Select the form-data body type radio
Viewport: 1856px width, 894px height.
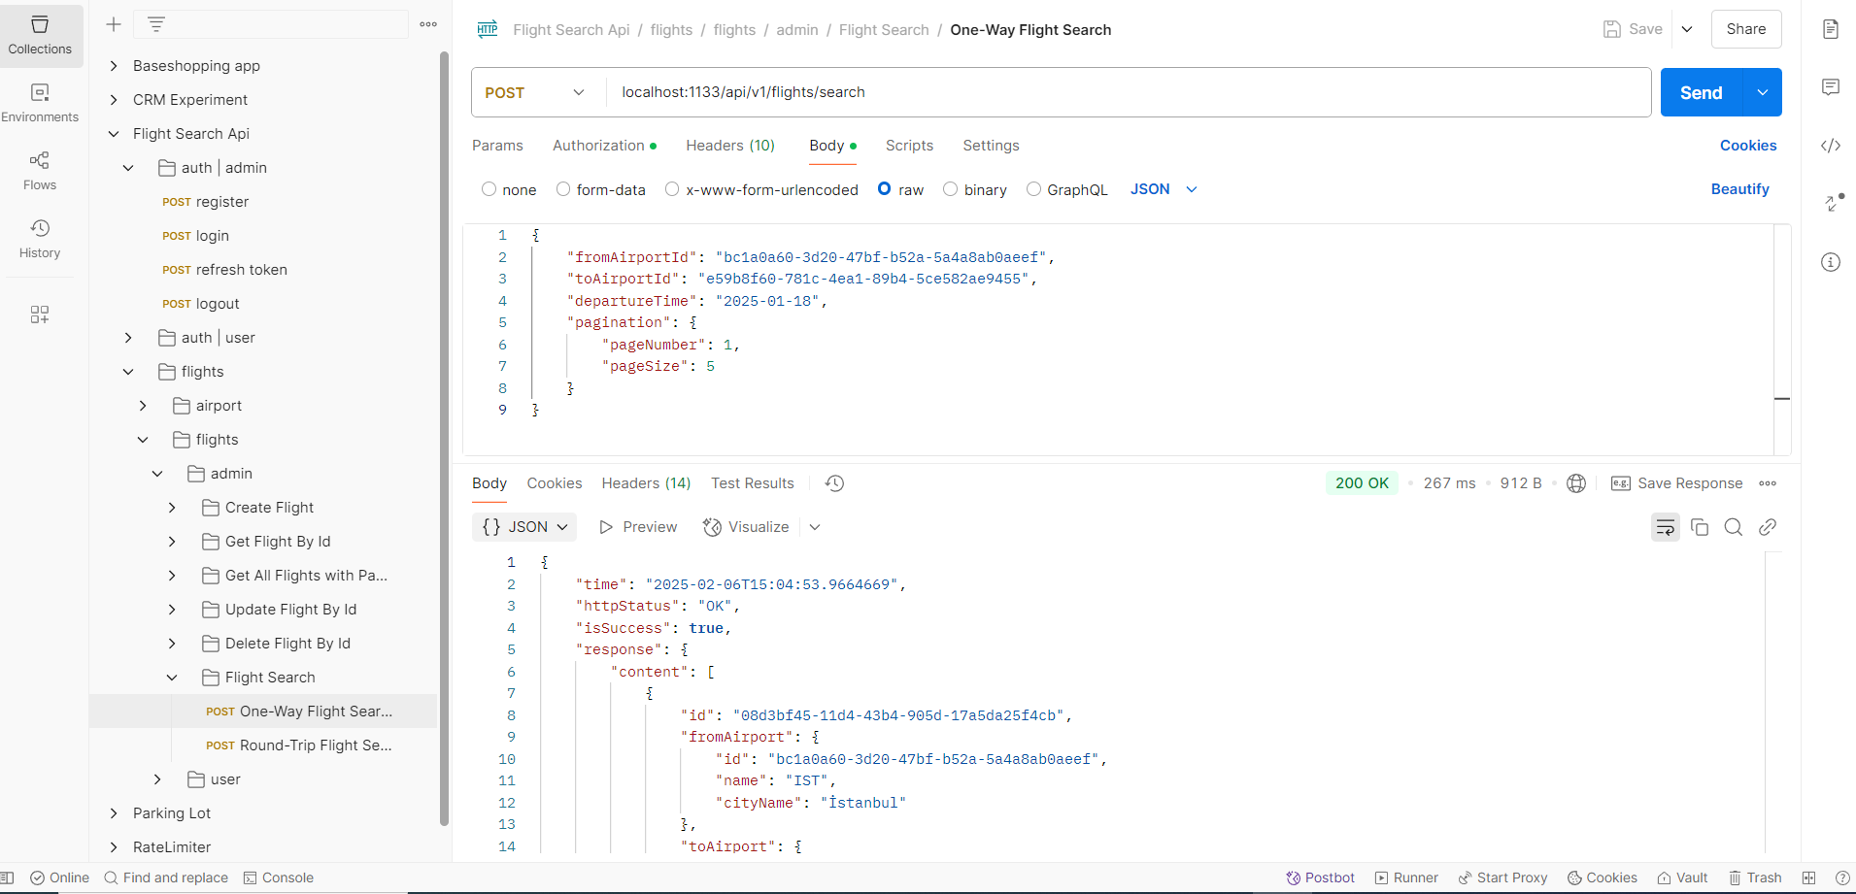pyautogui.click(x=563, y=189)
